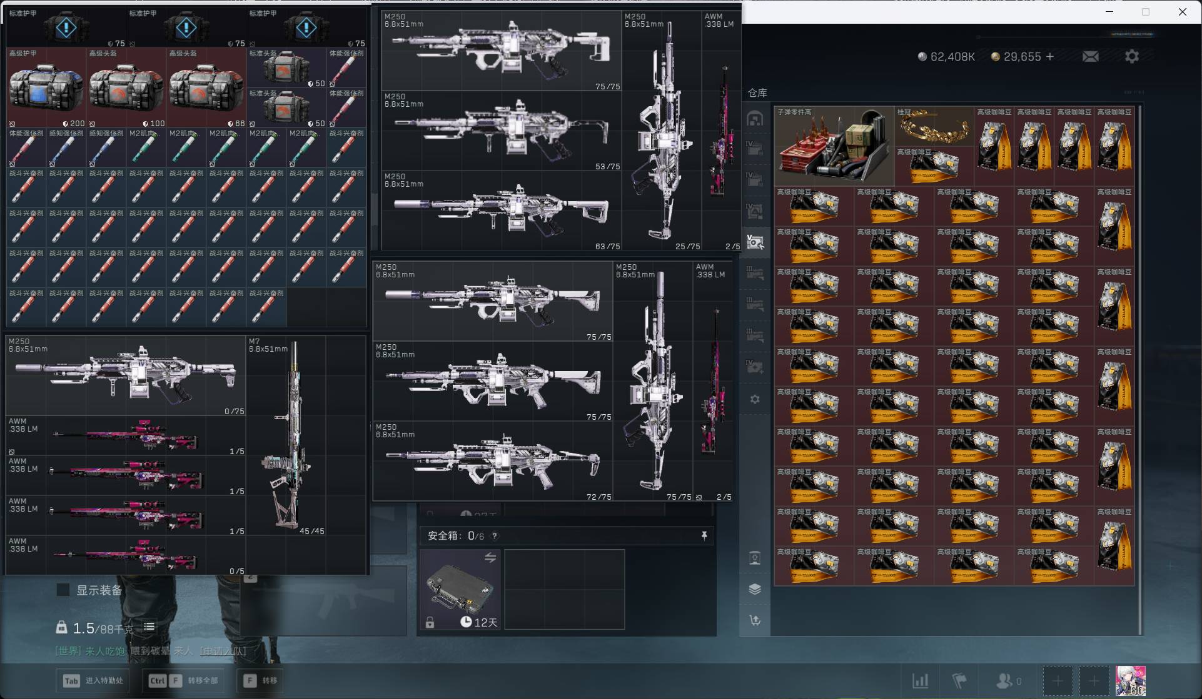This screenshot has width=1202, height=699.
Task: Open game settings gear near currency
Action: pyautogui.click(x=1131, y=57)
